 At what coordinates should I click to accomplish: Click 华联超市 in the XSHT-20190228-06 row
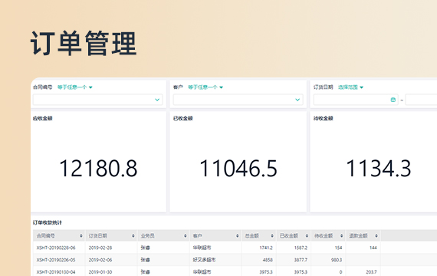coord(202,248)
